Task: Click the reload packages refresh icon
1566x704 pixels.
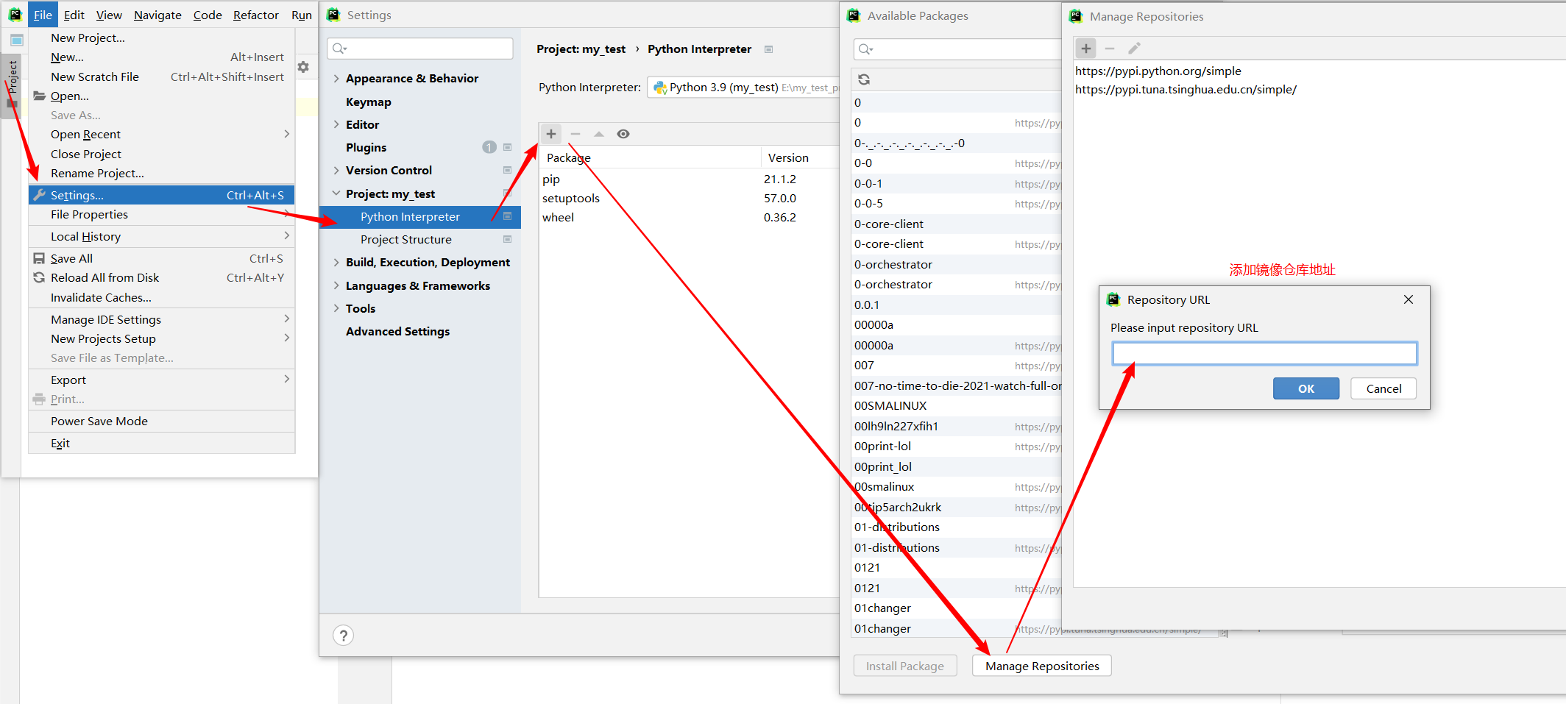Action: click(864, 79)
